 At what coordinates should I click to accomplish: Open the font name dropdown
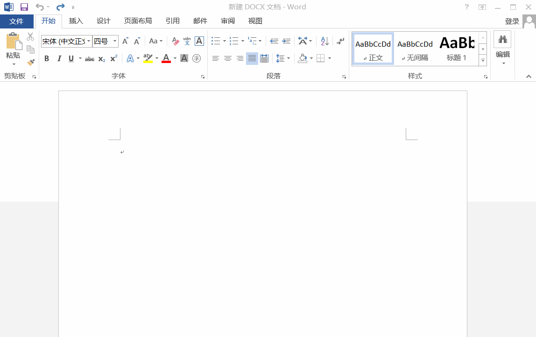coord(89,41)
